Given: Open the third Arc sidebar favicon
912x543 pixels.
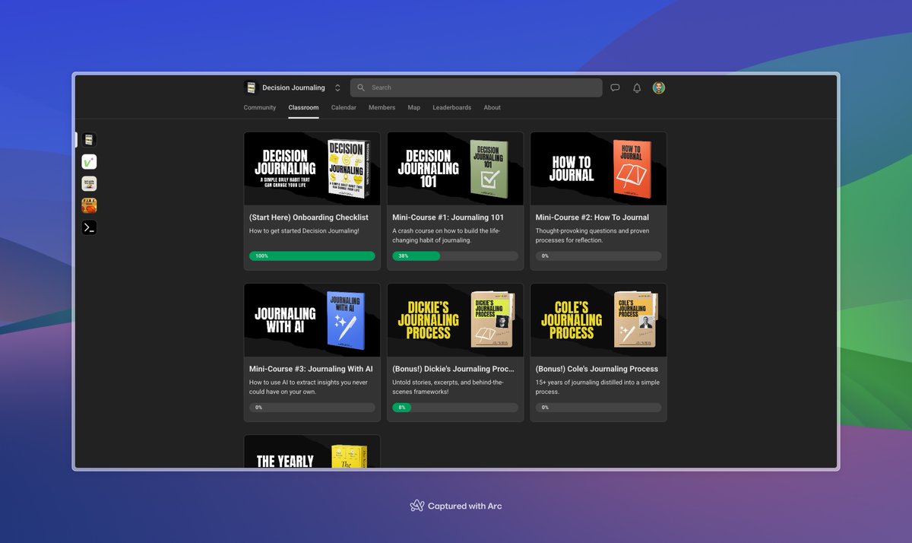Looking at the screenshot, I should click(x=89, y=183).
